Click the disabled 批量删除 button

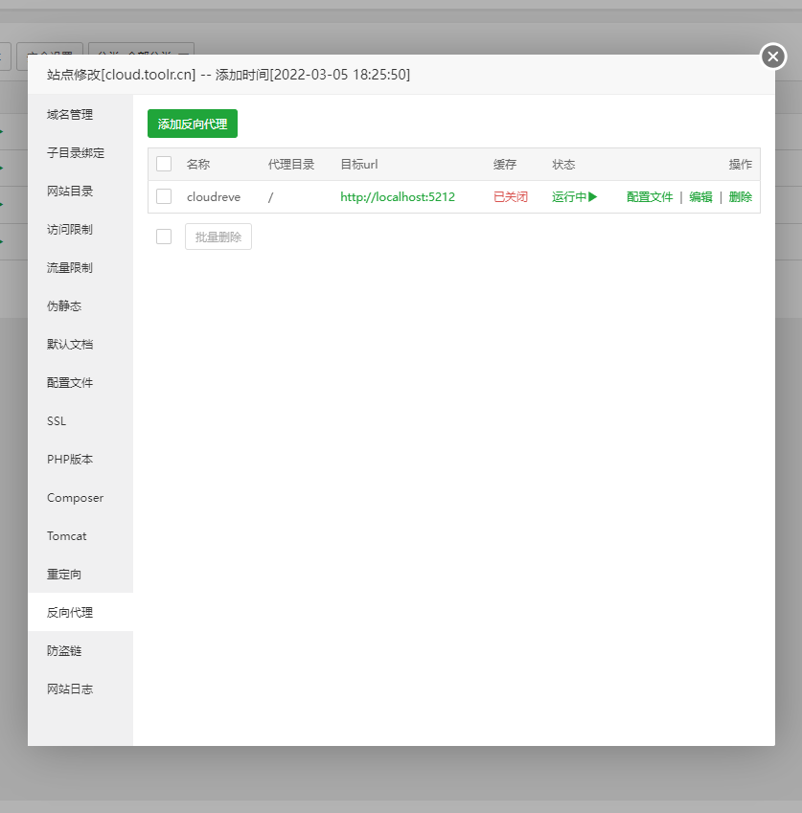218,237
